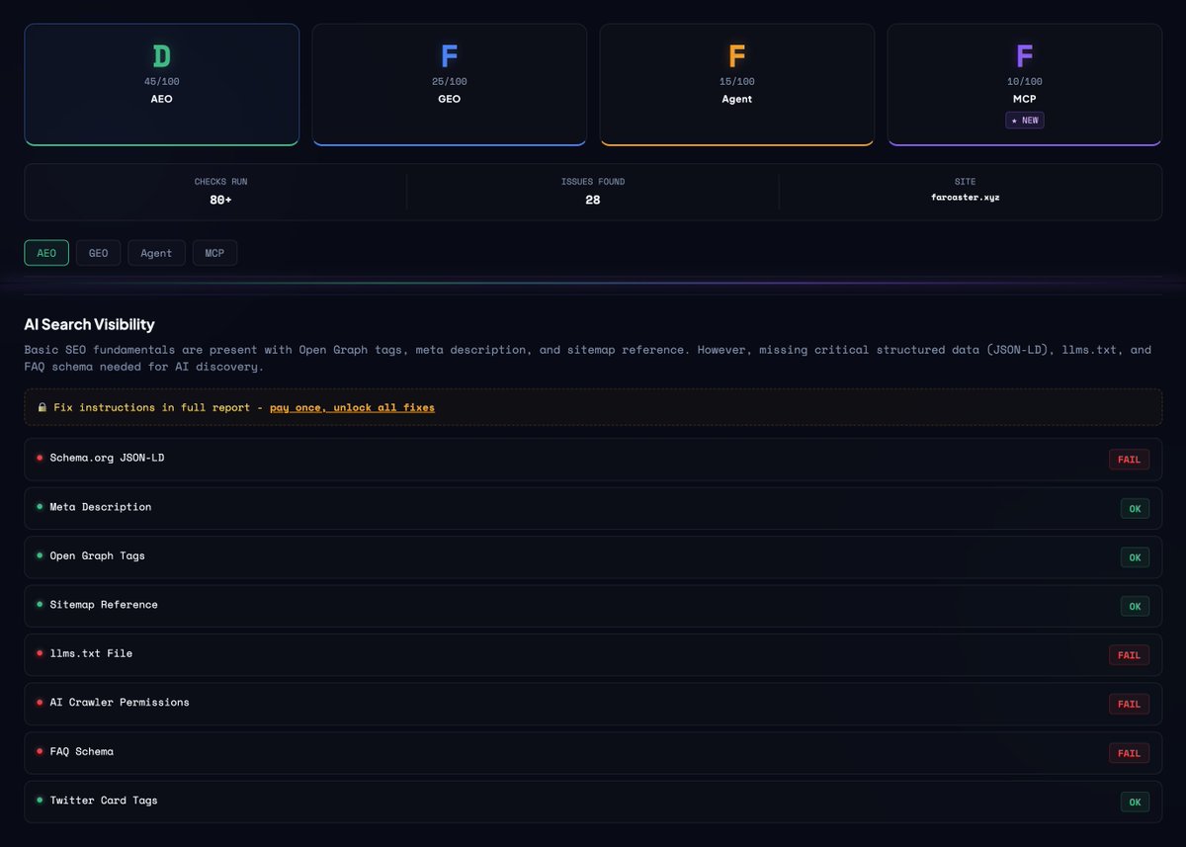Switch to the AEO tab
Image resolution: width=1186 pixels, height=847 pixels.
point(46,253)
